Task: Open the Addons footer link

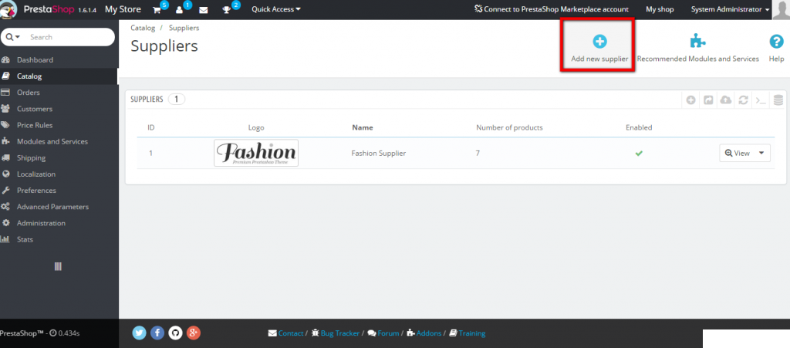Action: click(x=424, y=333)
